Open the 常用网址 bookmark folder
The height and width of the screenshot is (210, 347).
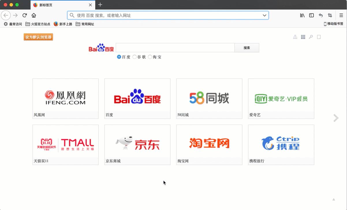coord(85,24)
